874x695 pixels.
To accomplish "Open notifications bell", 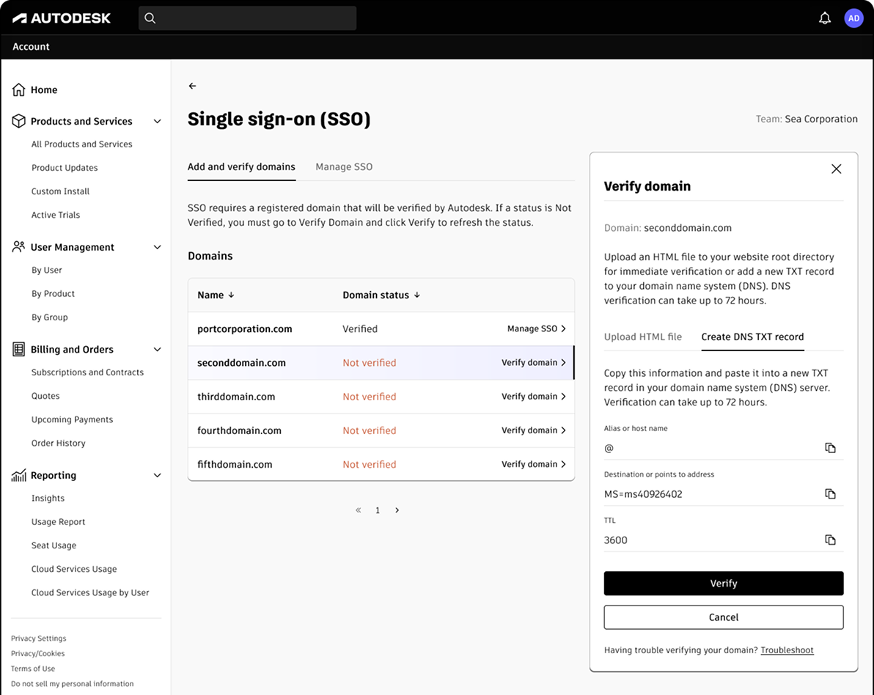I will (824, 18).
